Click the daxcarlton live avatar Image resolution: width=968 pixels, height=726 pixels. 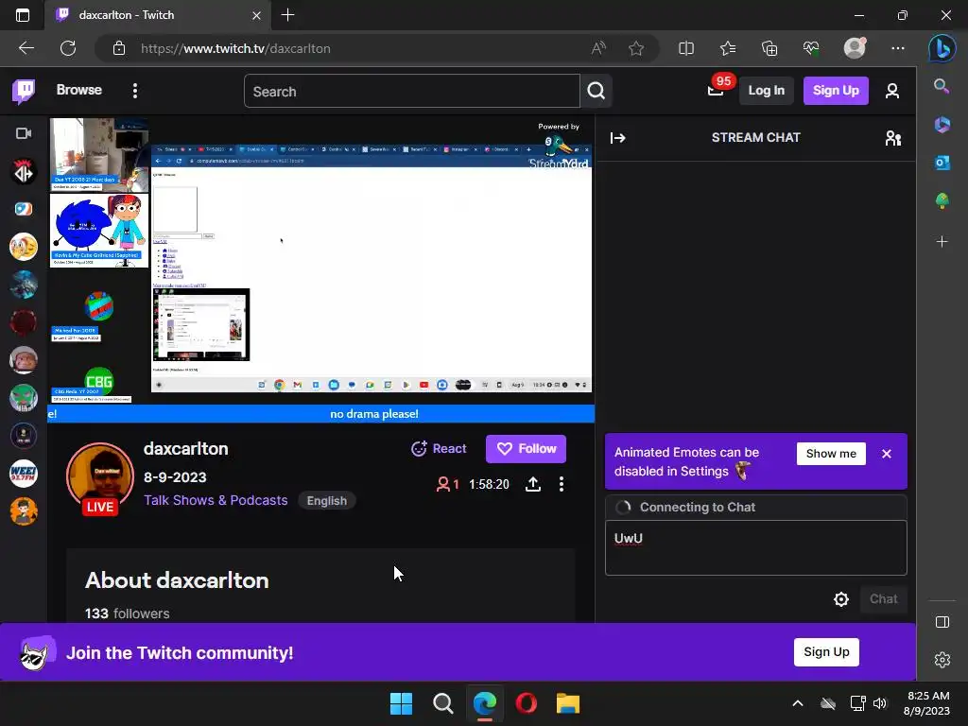point(100,476)
